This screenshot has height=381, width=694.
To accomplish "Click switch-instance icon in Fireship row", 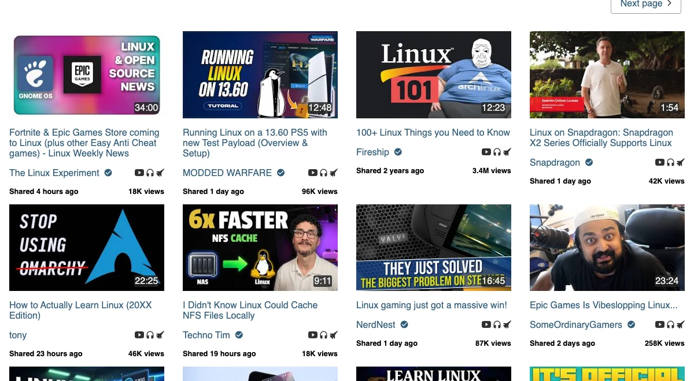I will click(x=507, y=152).
